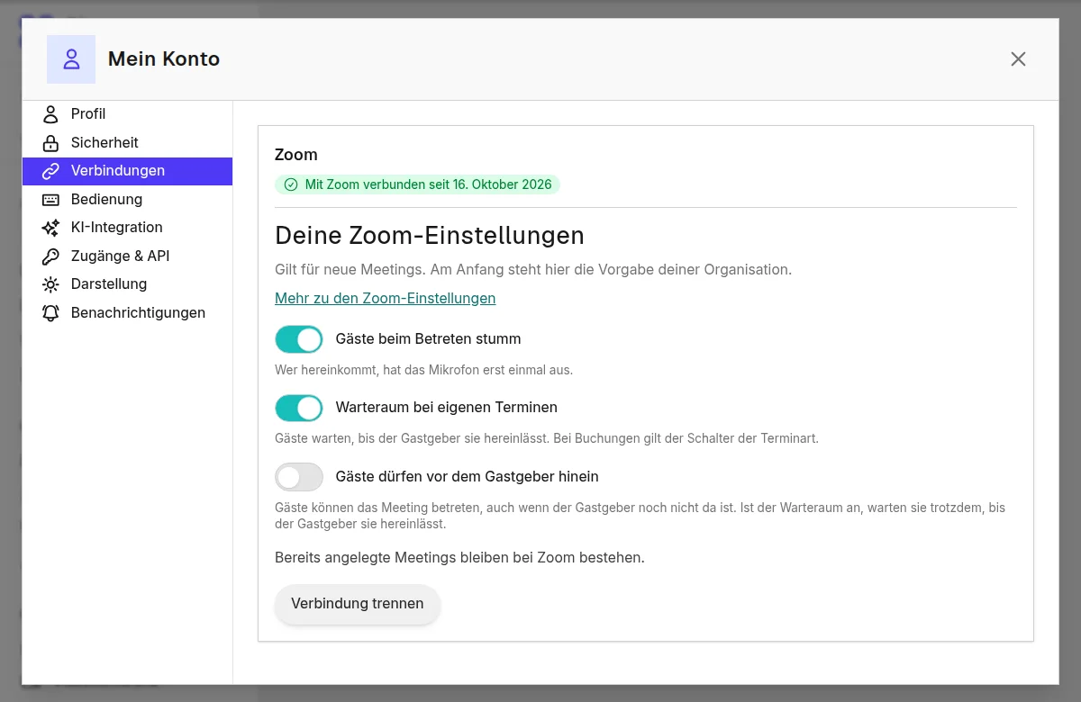This screenshot has width=1081, height=702.
Task: Click the Mein Konto dialog title
Action: [164, 59]
